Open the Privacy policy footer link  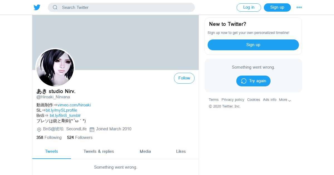pyautogui.click(x=233, y=100)
